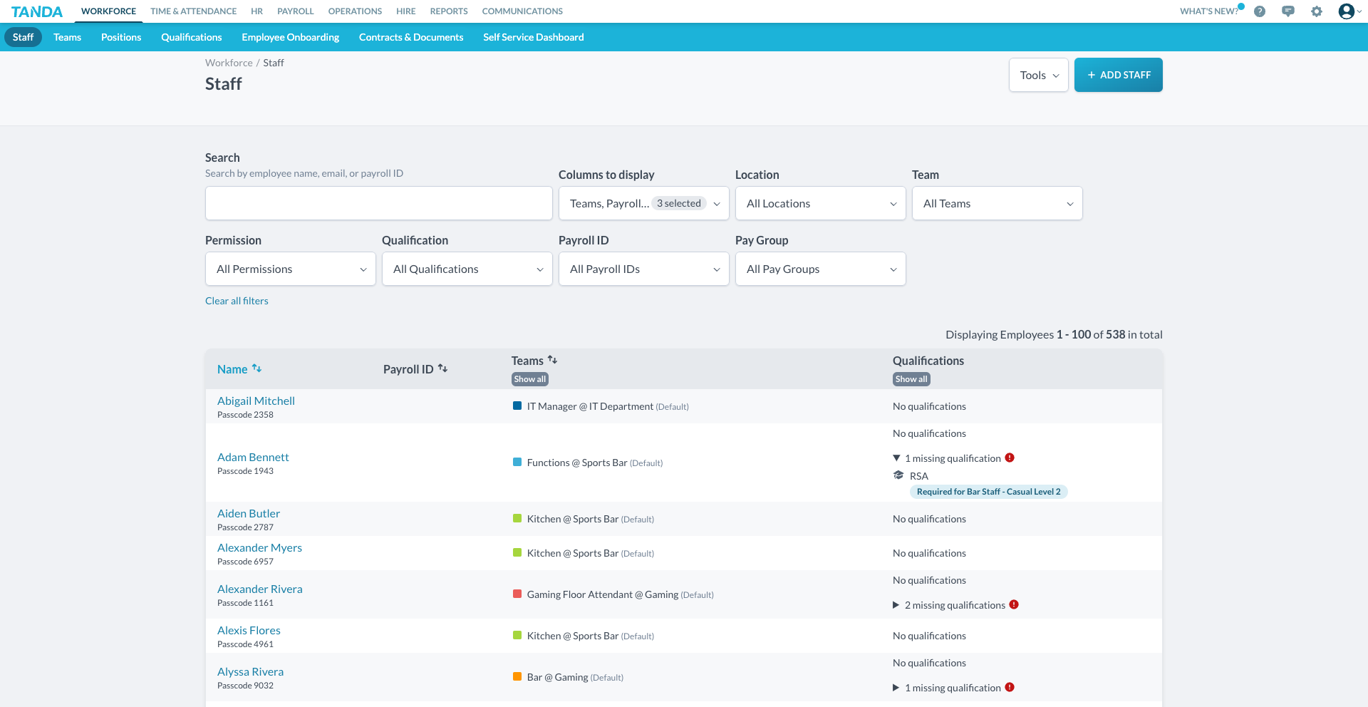The image size is (1368, 707).
Task: Open Aiden Butler's profile
Action: click(249, 513)
